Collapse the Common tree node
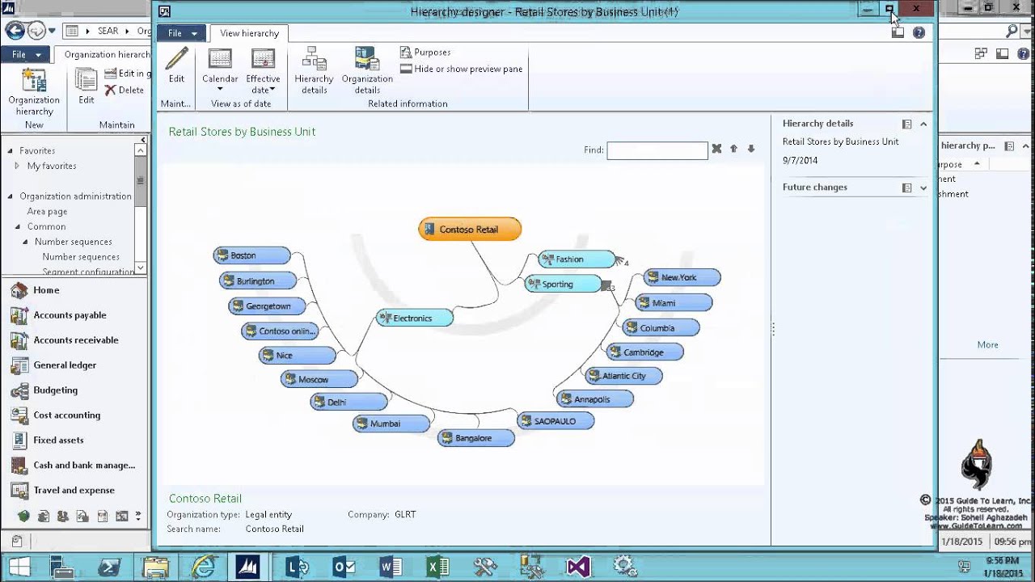Image resolution: width=1035 pixels, height=582 pixels. tap(18, 227)
